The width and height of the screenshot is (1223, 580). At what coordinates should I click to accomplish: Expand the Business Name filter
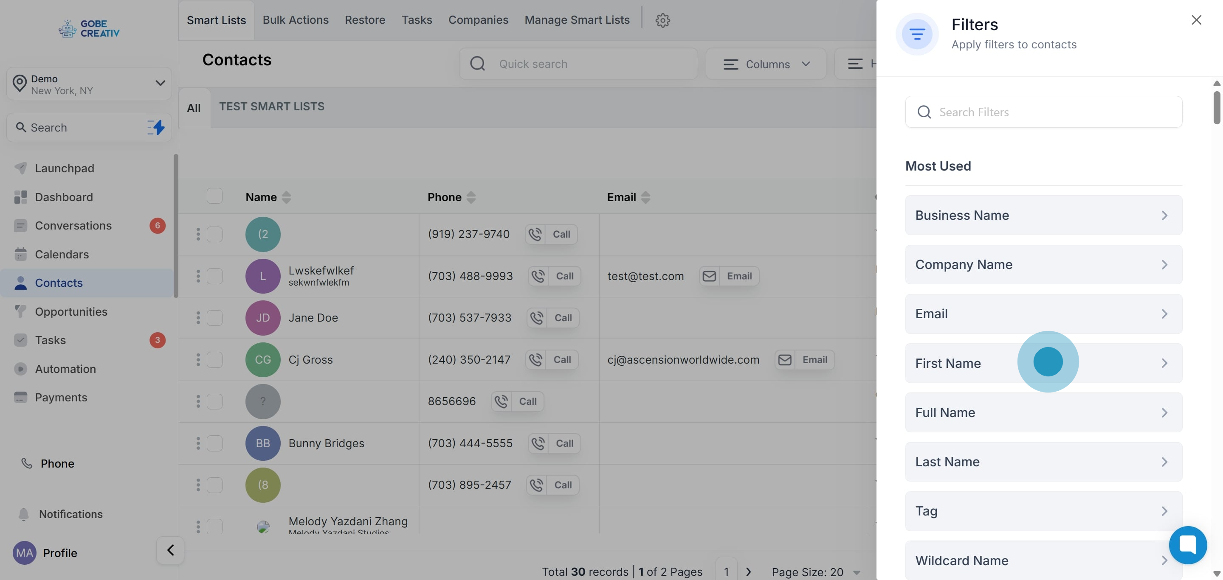tap(1043, 215)
